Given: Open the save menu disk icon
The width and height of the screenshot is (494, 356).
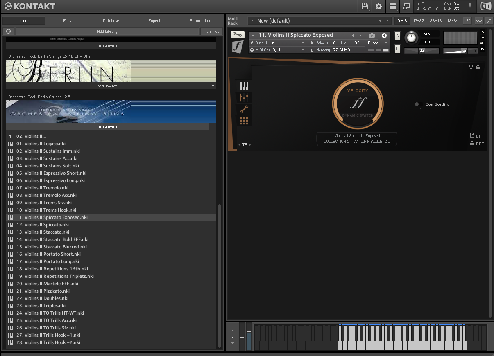Looking at the screenshot, I should [x=365, y=6].
